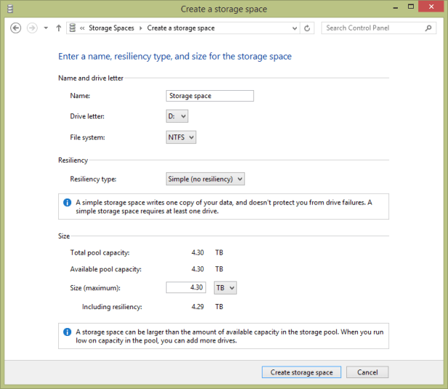This screenshot has width=448, height=389.
Task: Click the storage space Name text field
Action: (209, 96)
